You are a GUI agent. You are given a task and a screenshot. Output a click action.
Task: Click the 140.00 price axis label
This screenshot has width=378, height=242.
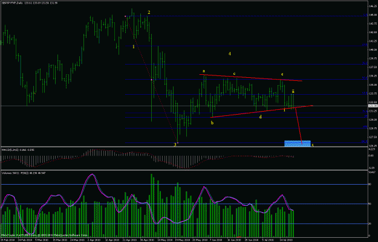tap(373, 49)
